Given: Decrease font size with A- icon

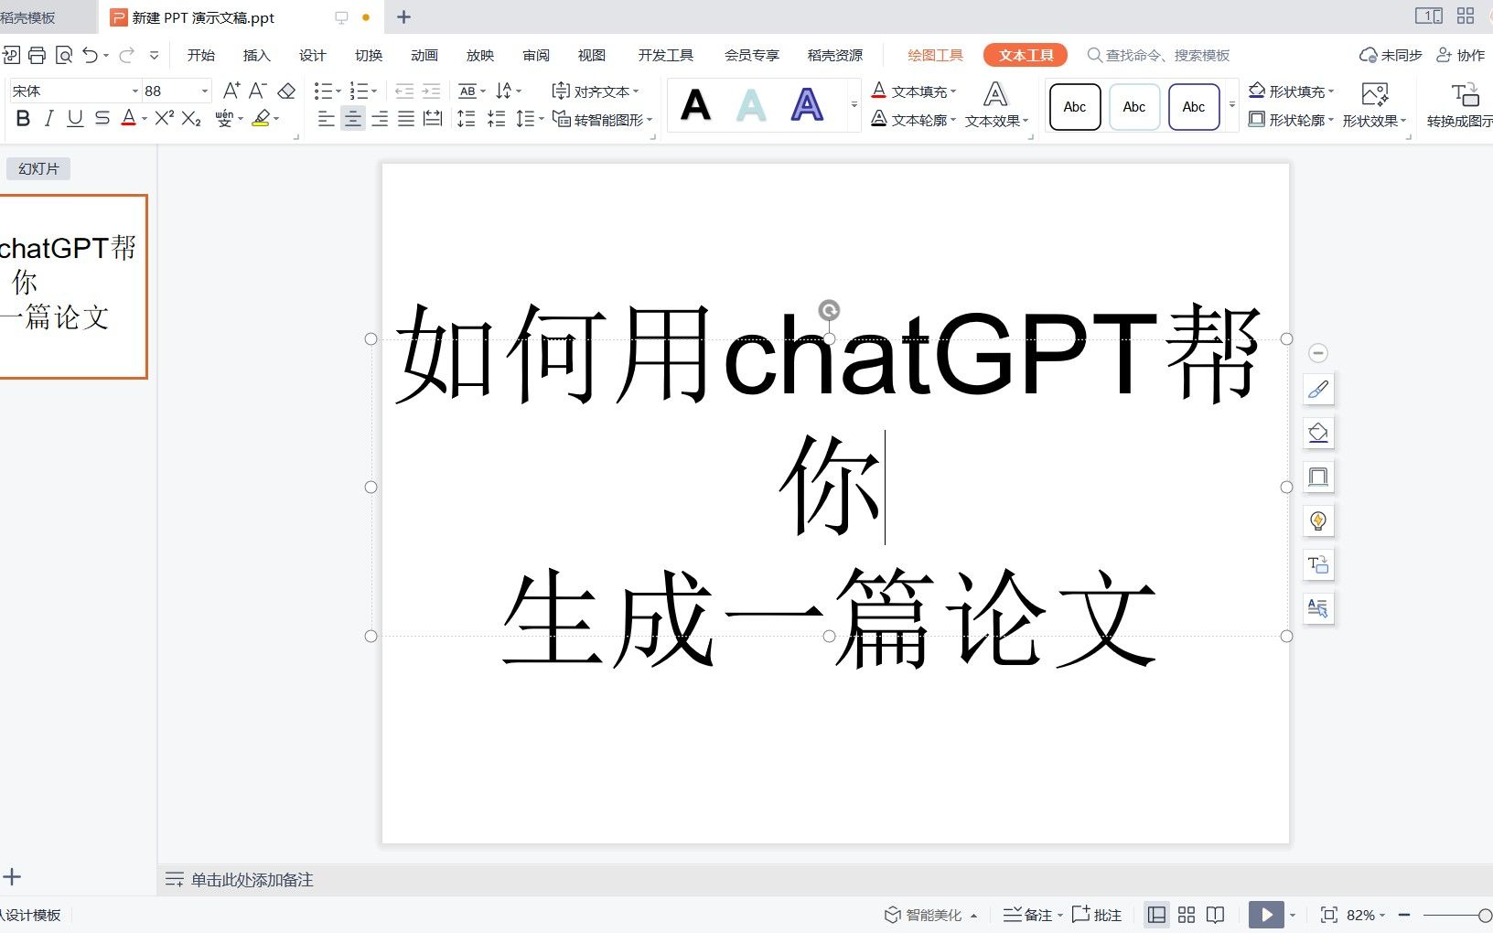Looking at the screenshot, I should pos(258,91).
